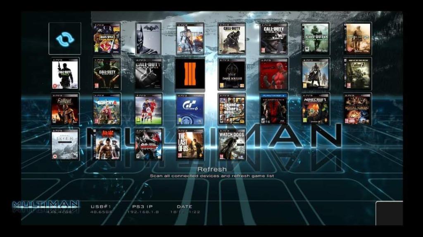The image size is (423, 237).
Task: Open the red Deadpool game cover
Action: [x=273, y=74]
